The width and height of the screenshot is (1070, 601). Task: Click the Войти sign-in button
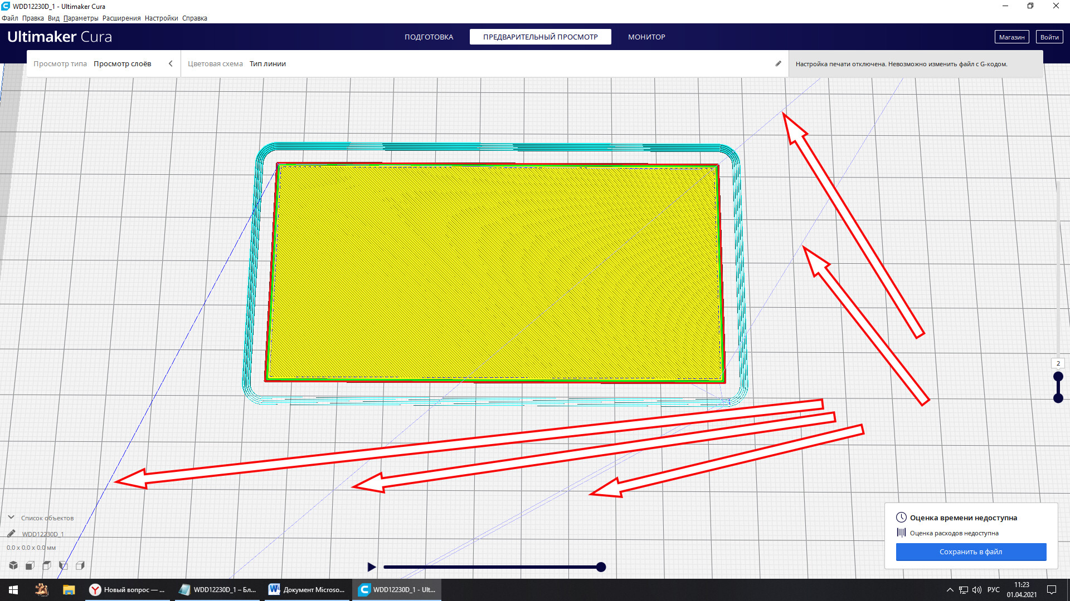(1049, 37)
